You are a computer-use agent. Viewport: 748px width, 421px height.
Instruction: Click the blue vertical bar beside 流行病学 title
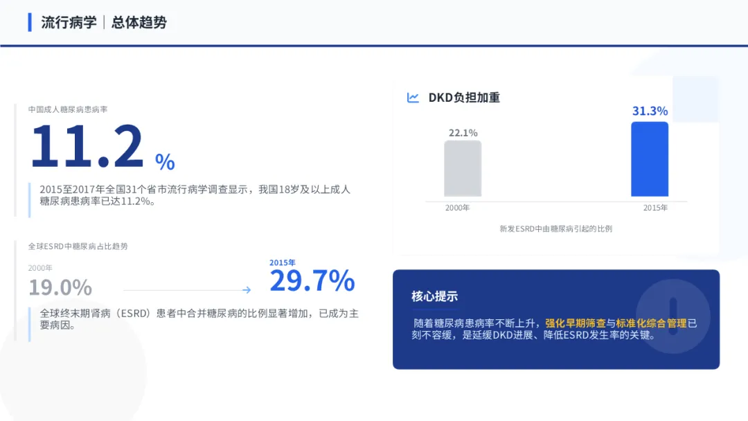pyautogui.click(x=30, y=22)
